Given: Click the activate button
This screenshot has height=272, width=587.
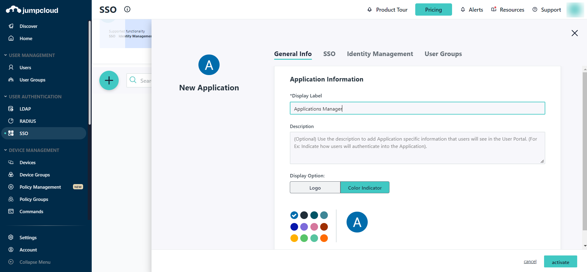Looking at the screenshot, I should pos(560,262).
